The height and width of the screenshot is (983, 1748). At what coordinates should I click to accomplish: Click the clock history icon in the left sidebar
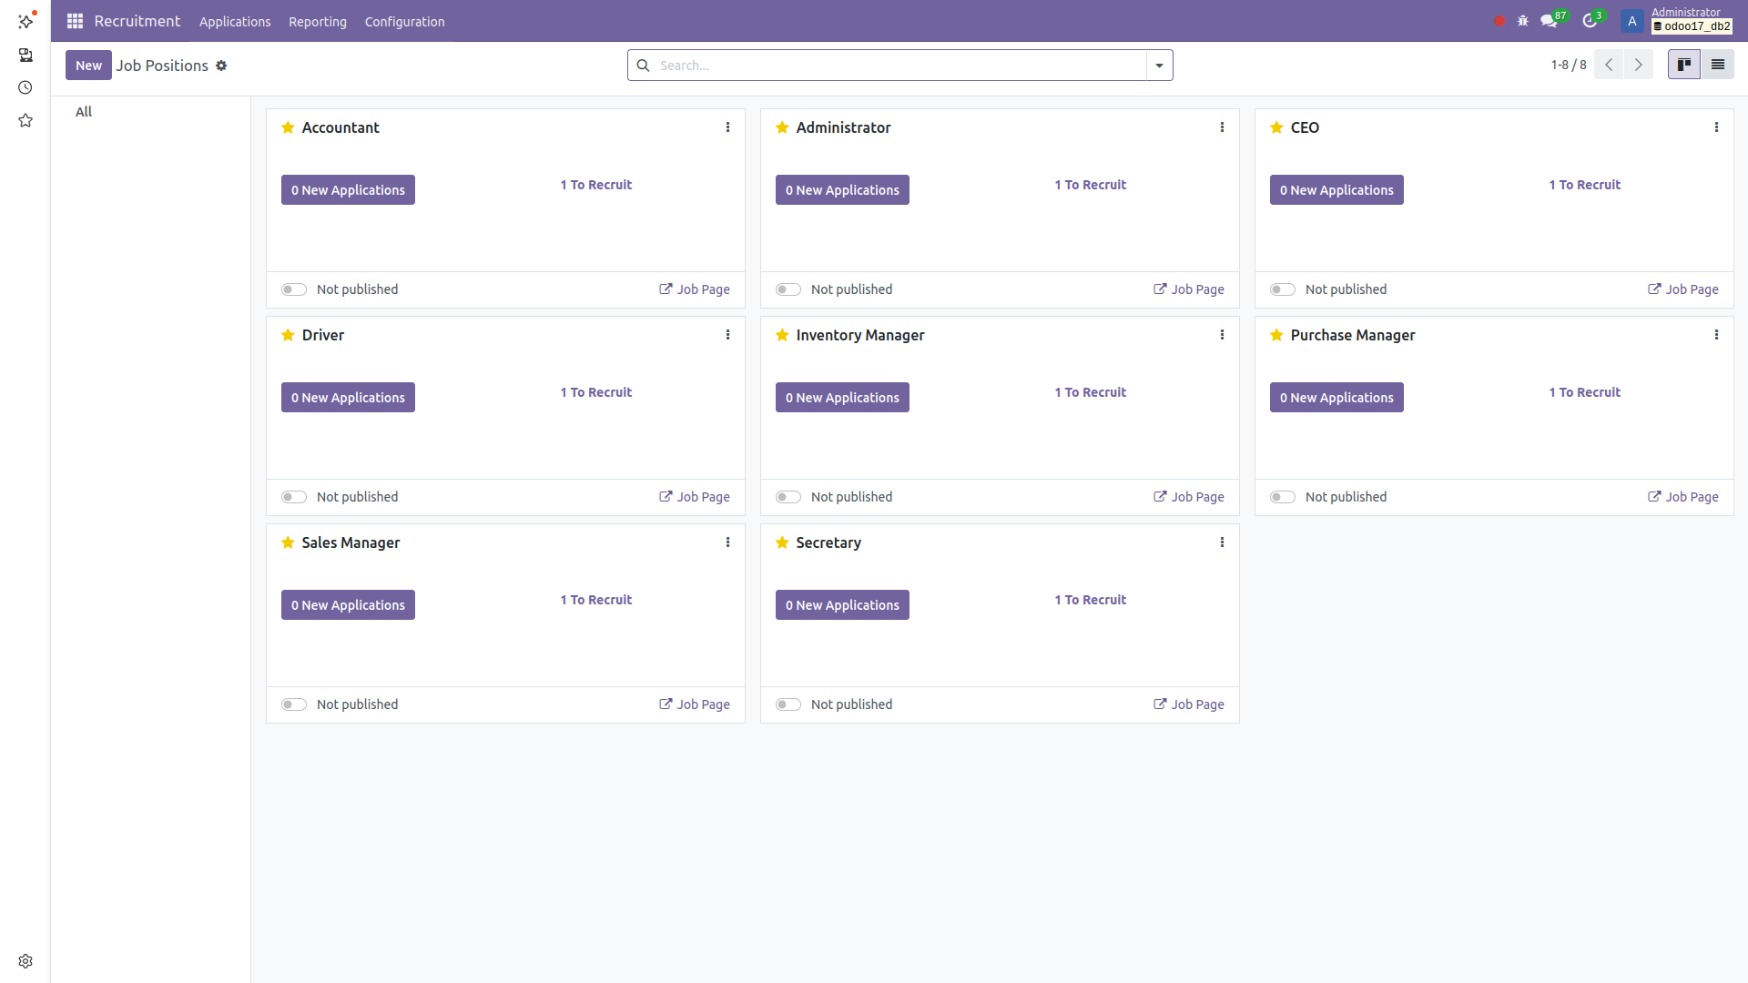(x=25, y=87)
